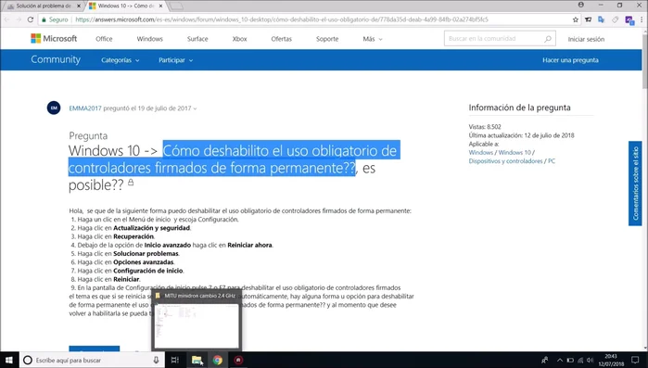
Task: Click Iniciar sesión
Action: coord(586,39)
